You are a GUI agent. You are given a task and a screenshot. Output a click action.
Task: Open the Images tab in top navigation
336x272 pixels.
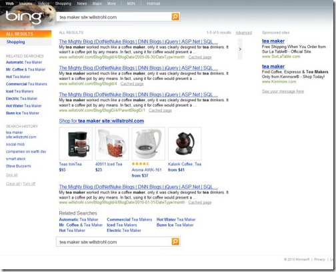coord(25,3)
